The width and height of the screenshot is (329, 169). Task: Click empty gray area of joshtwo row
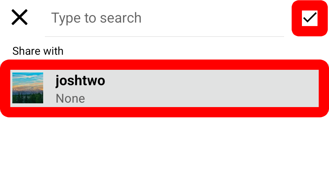click(x=210, y=88)
